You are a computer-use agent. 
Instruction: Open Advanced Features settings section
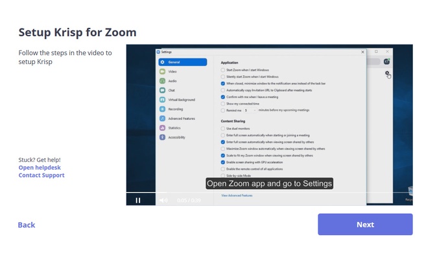tap(183, 118)
